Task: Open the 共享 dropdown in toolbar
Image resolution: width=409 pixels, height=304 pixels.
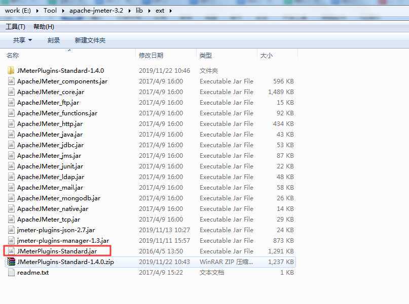Action: click(x=22, y=40)
